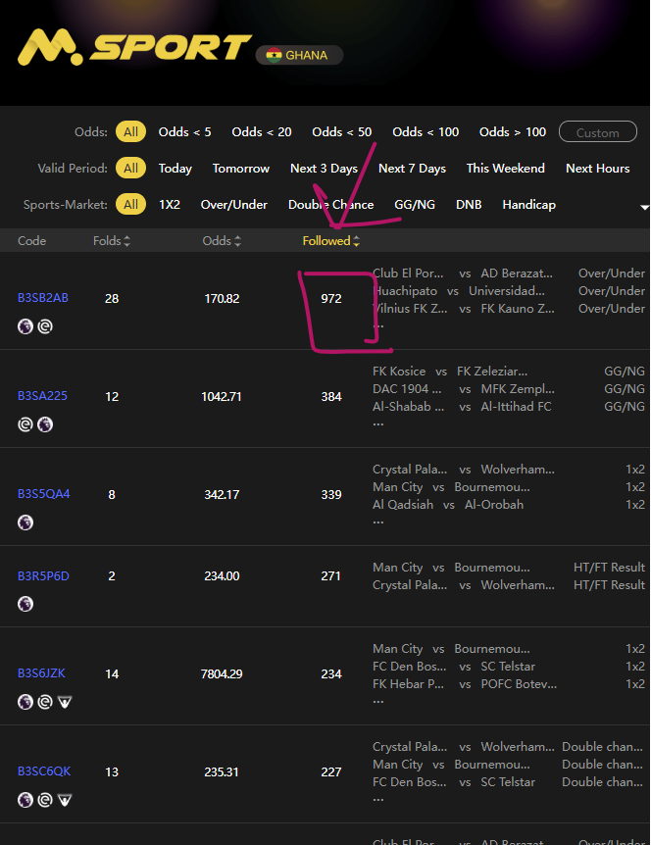Screen dimensions: 651x845
Task: Filter market by Handicap
Action: pos(528,204)
